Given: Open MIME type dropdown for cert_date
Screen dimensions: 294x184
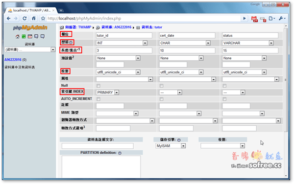Looking at the screenshot, I should click(x=180, y=114).
